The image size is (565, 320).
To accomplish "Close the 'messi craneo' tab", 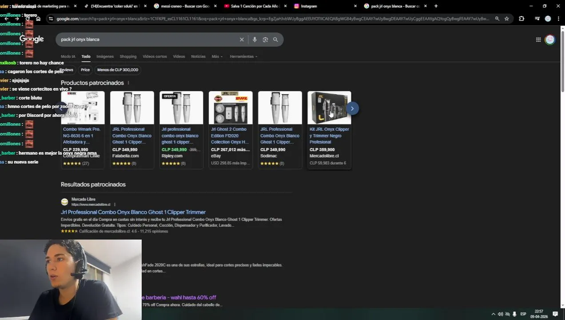I will pyautogui.click(x=215, y=6).
